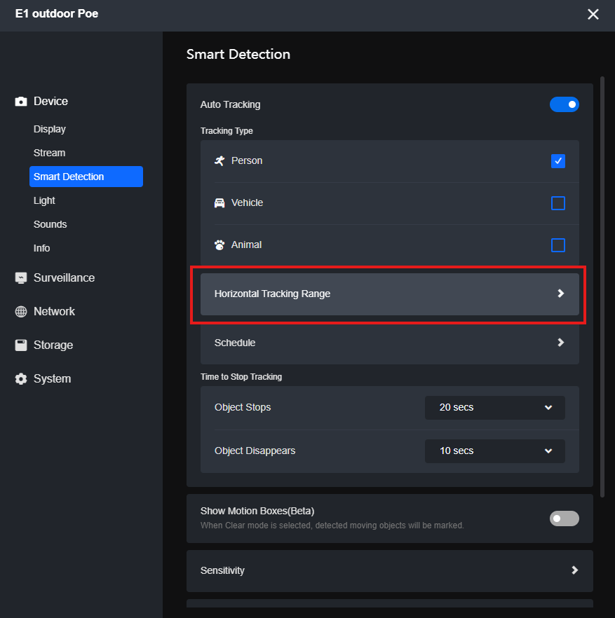Click the Vehicle label text
Viewport: 615px width, 618px height.
(247, 203)
